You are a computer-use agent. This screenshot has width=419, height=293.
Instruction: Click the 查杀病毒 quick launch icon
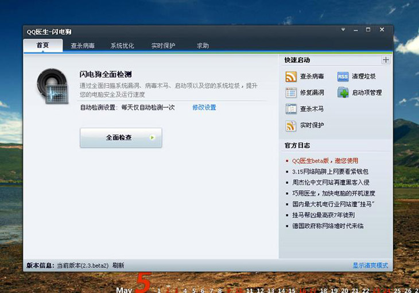pyautogui.click(x=291, y=76)
